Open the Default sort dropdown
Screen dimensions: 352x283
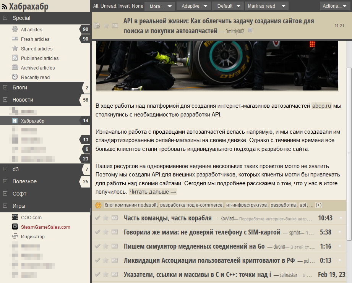coord(228,6)
